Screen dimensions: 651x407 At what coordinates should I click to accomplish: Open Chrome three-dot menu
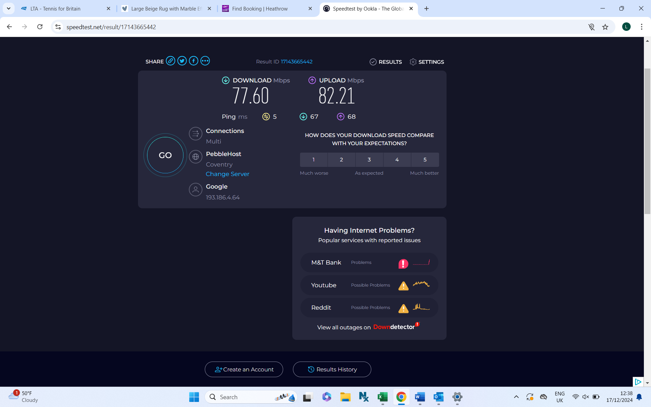642,27
